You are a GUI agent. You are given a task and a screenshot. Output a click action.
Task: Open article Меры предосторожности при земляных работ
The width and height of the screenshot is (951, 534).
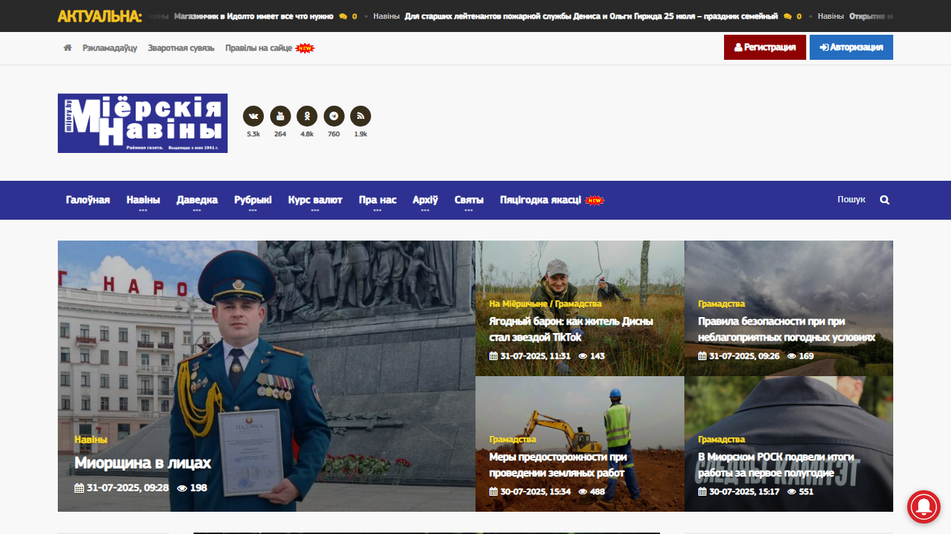(558, 465)
